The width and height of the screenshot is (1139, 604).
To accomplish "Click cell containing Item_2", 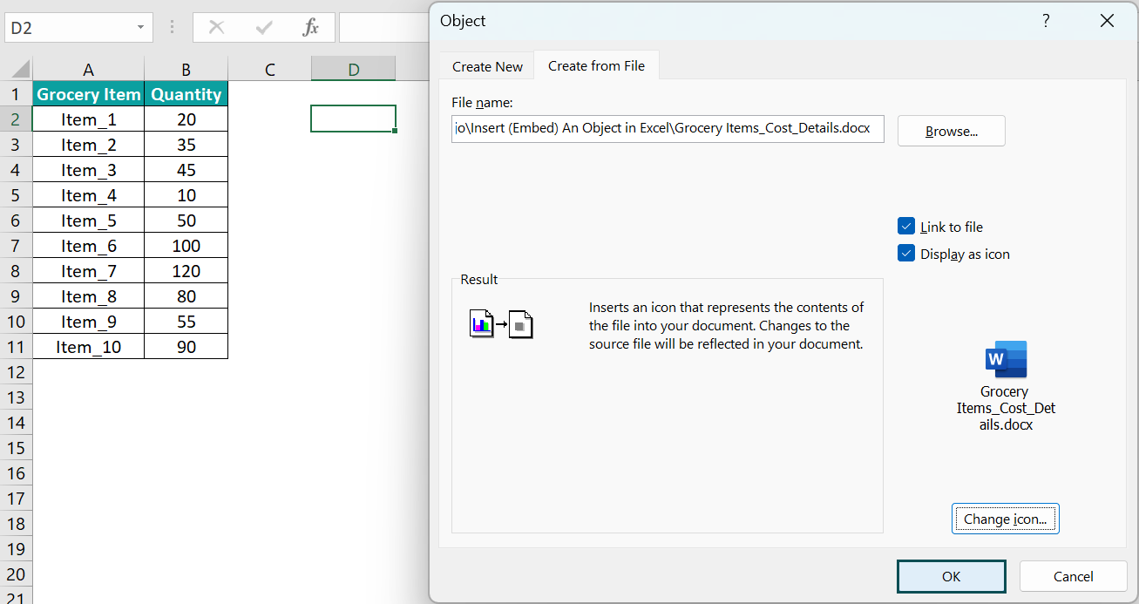I will click(88, 145).
